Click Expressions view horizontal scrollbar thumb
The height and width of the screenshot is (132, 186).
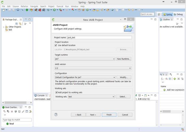[x=167, y=111]
